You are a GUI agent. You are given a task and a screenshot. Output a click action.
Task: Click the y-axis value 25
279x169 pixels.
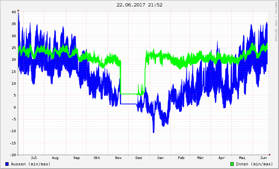click(x=14, y=48)
